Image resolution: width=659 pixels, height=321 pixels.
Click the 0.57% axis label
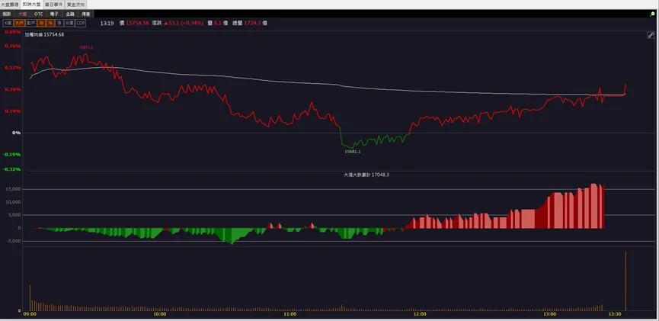(13, 67)
